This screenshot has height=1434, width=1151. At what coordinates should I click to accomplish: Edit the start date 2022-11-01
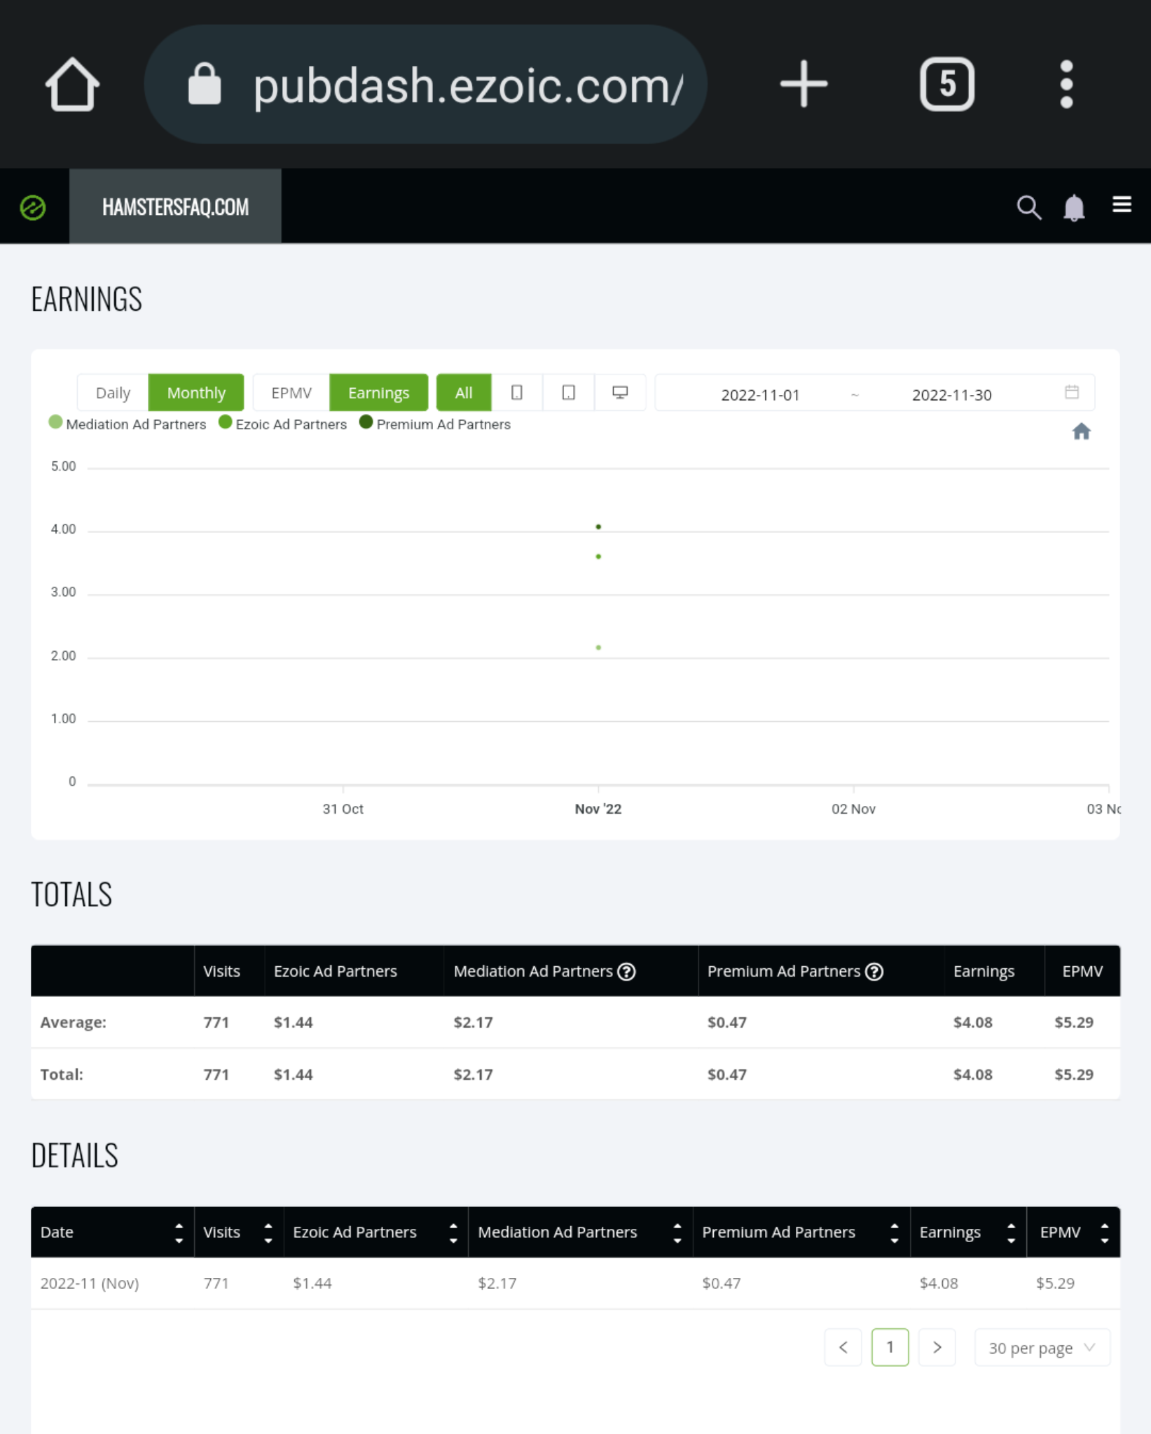pyautogui.click(x=760, y=395)
